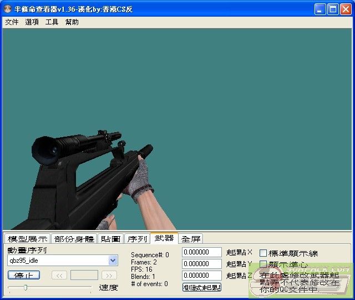This screenshot has height=300, width=355.
Task: Enable the 顯示準心 checkbox
Action: tap(263, 264)
